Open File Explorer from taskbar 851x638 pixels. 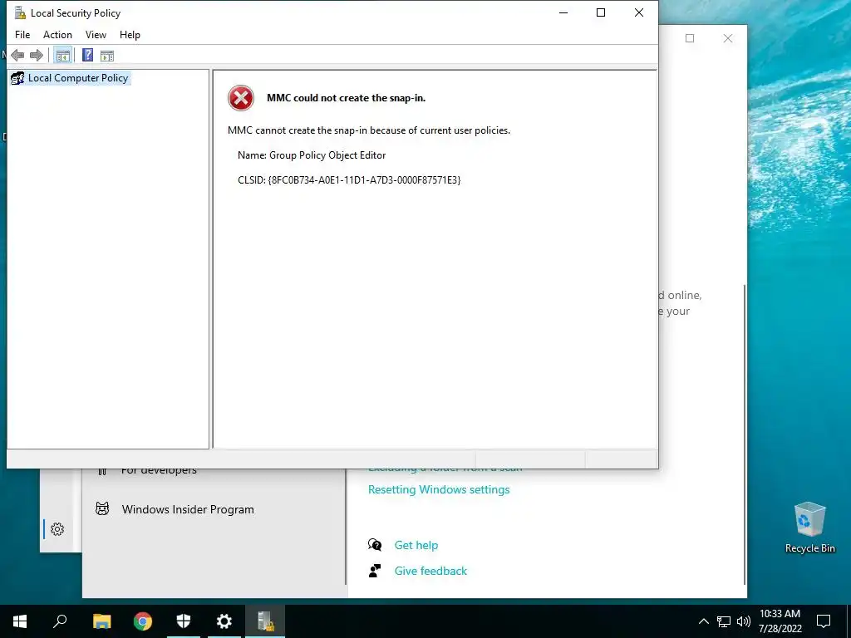102,621
